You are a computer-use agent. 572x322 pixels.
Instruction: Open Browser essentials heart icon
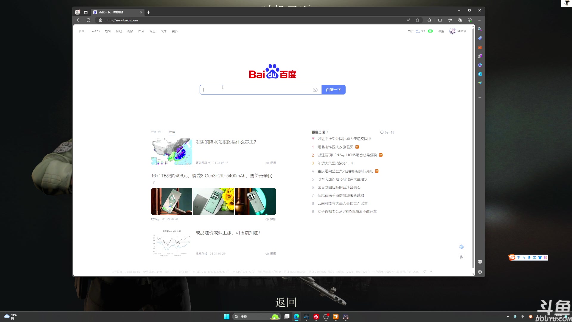[x=470, y=20]
